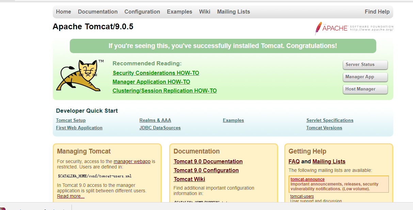413x210 pixels.
Task: Open Examples in the top navigation bar
Action: pos(179,12)
